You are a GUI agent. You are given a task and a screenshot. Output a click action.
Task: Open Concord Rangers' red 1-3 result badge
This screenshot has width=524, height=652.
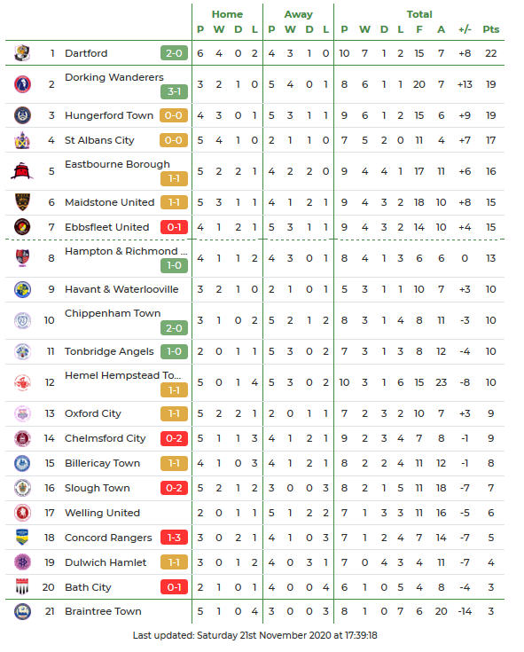[x=174, y=538]
